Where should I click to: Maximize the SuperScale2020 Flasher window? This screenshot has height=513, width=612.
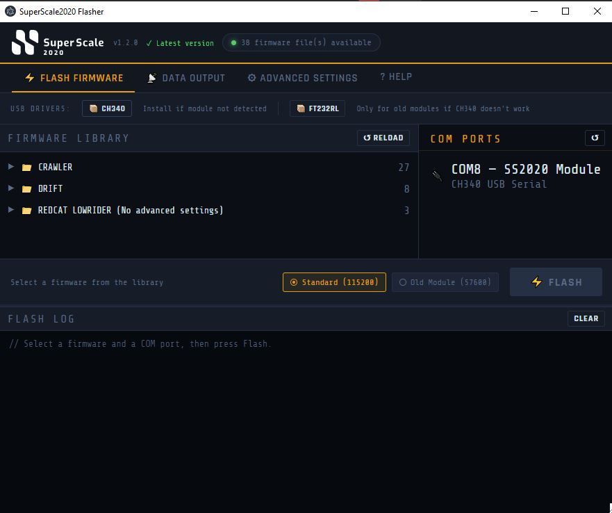click(565, 11)
